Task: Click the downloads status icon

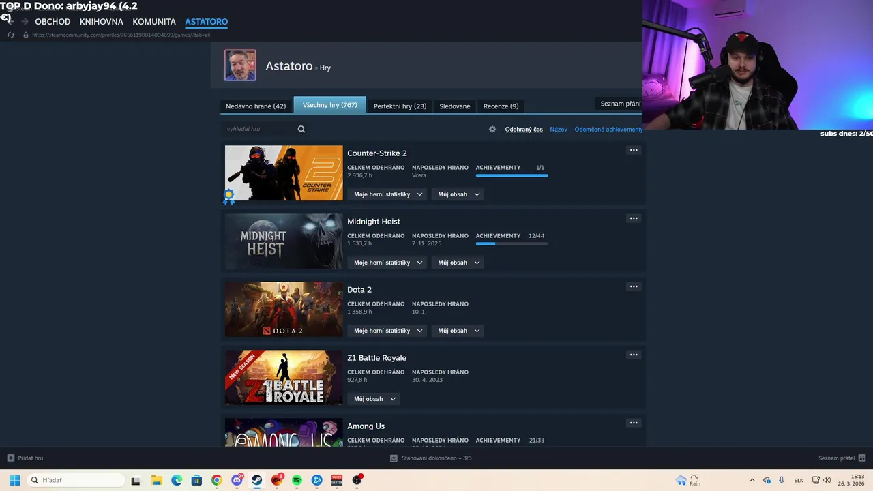Action: [x=394, y=458]
